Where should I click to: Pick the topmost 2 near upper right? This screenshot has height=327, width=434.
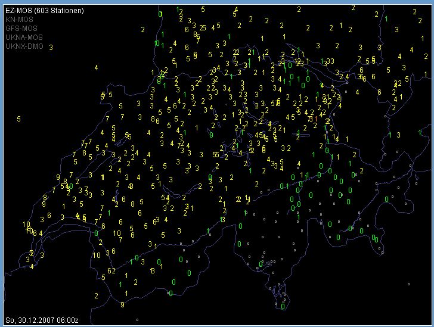(x=353, y=8)
